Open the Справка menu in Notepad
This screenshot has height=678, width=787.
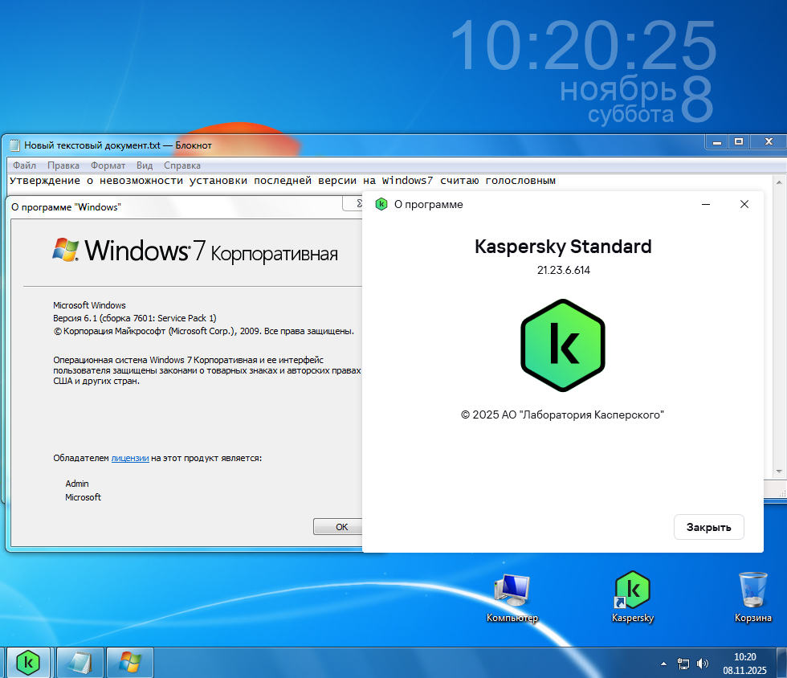[182, 165]
